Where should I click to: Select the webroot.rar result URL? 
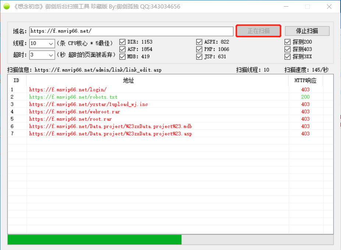tap(75, 112)
